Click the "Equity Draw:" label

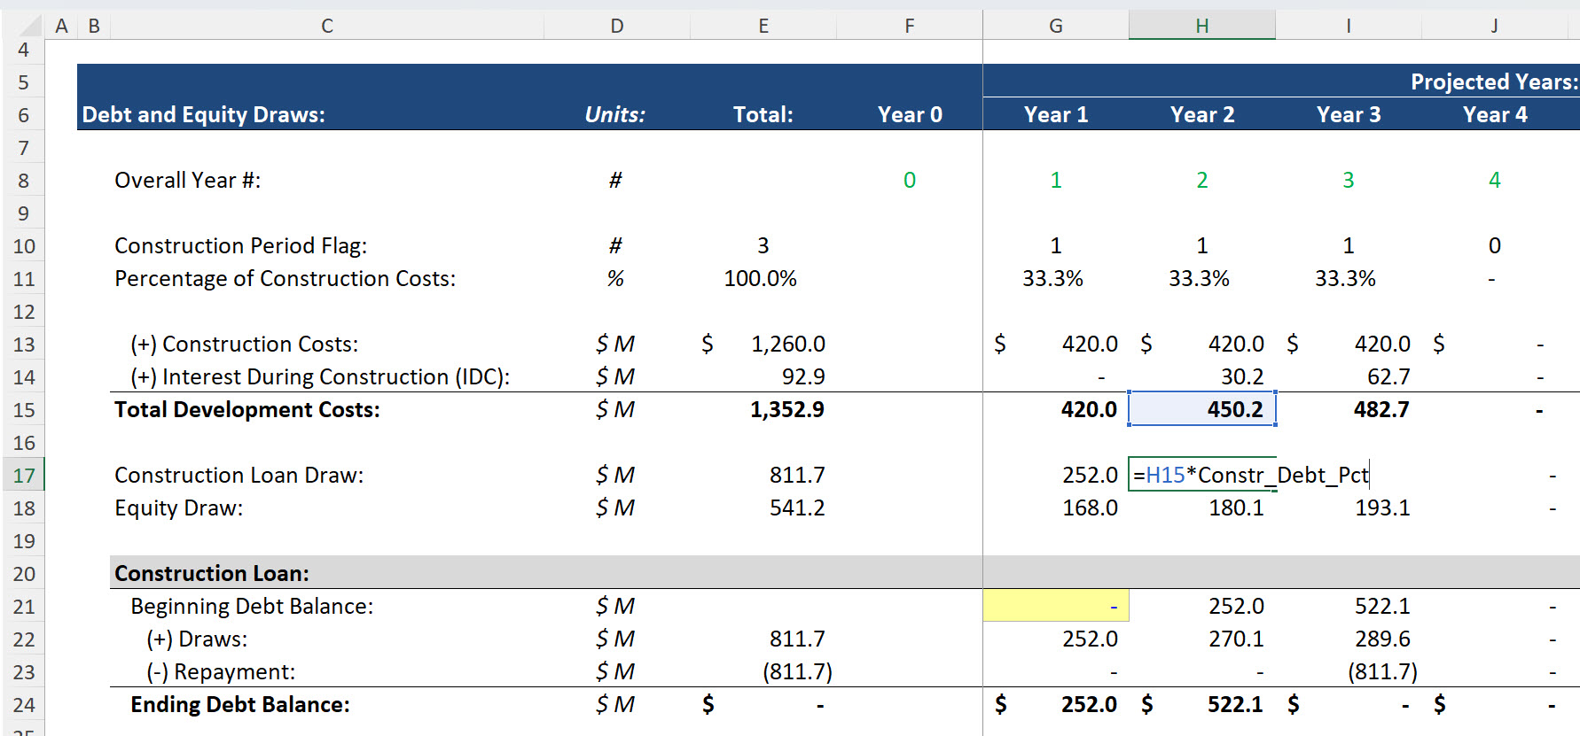(178, 508)
